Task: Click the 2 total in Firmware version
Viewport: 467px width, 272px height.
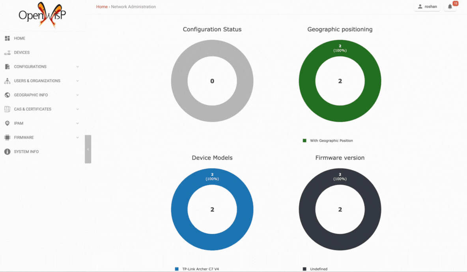Action: pyautogui.click(x=340, y=209)
